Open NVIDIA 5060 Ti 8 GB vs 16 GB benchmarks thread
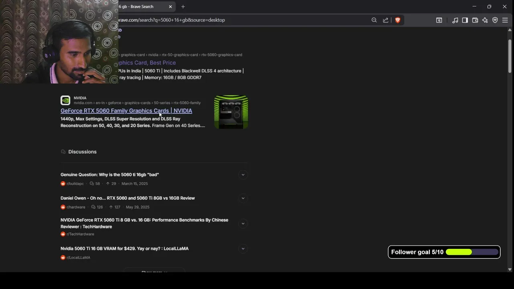This screenshot has width=514, height=289. point(144,223)
